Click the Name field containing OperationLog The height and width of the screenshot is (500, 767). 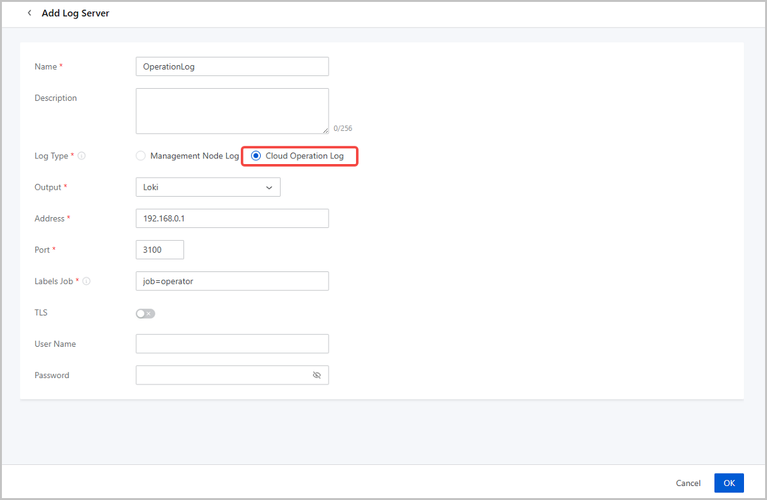tap(232, 66)
